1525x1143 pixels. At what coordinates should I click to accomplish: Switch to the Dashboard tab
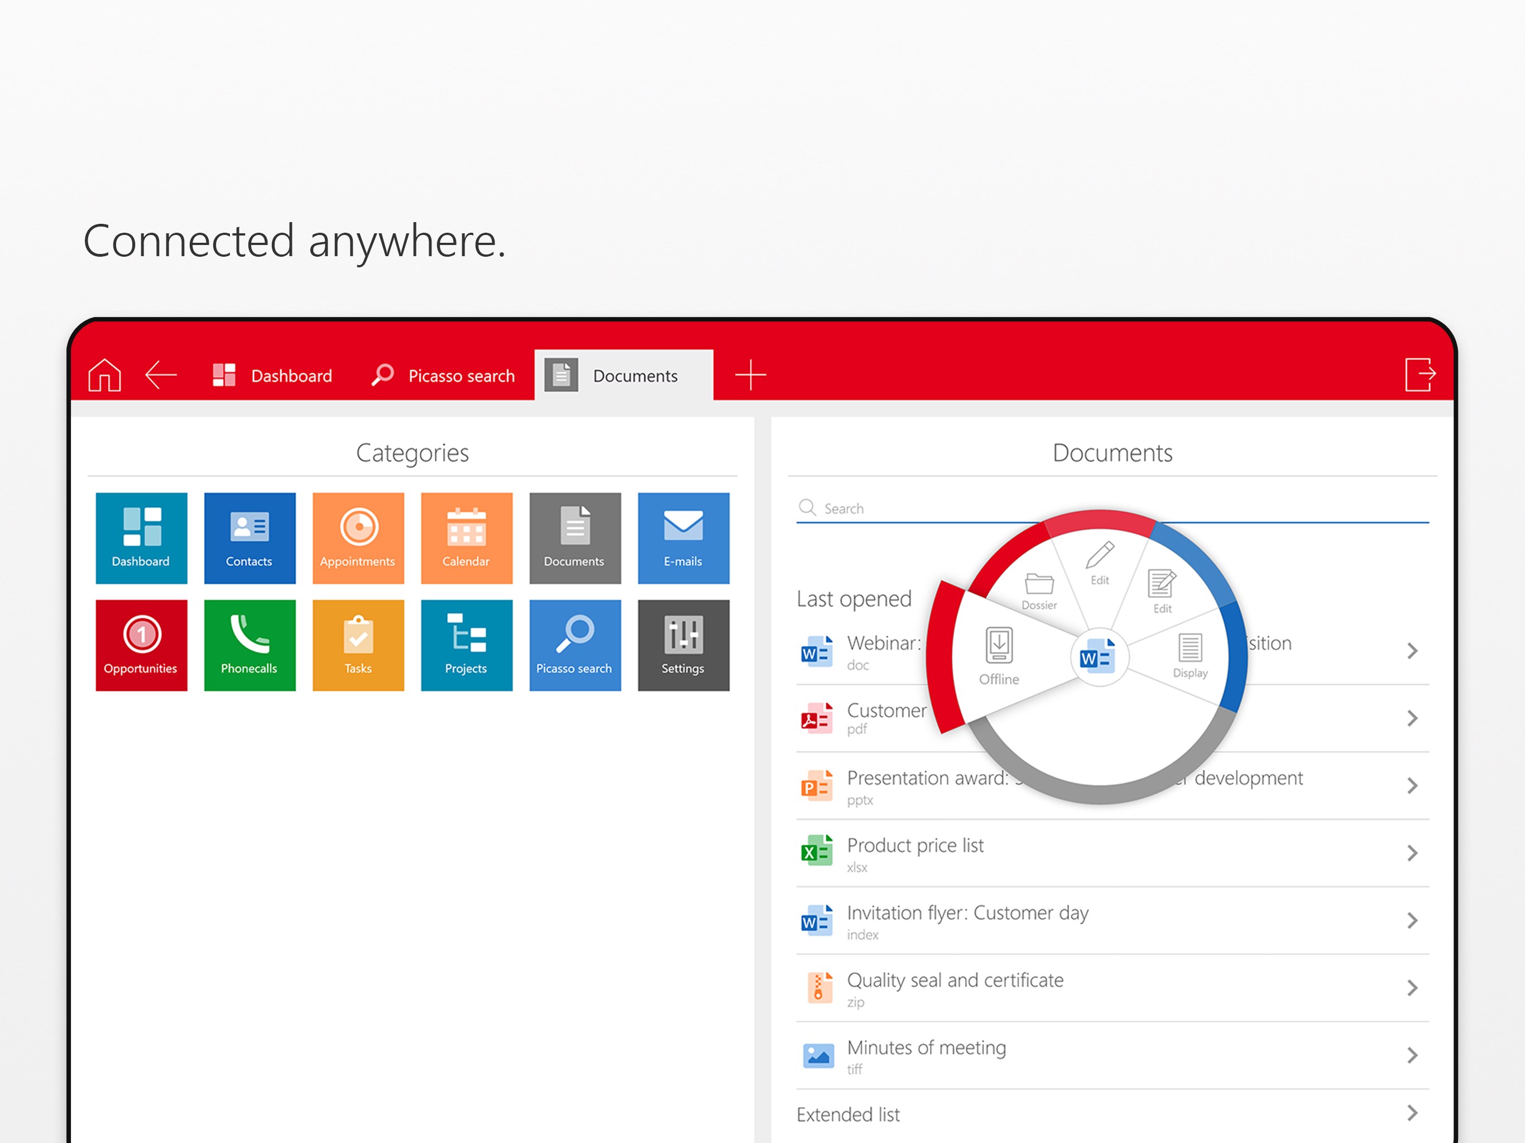pos(273,376)
